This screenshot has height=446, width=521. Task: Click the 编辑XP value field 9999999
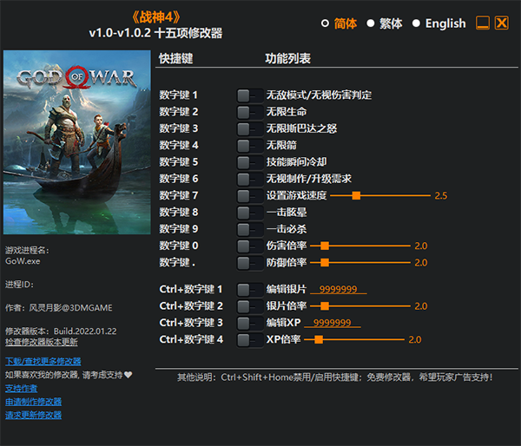[x=333, y=323]
